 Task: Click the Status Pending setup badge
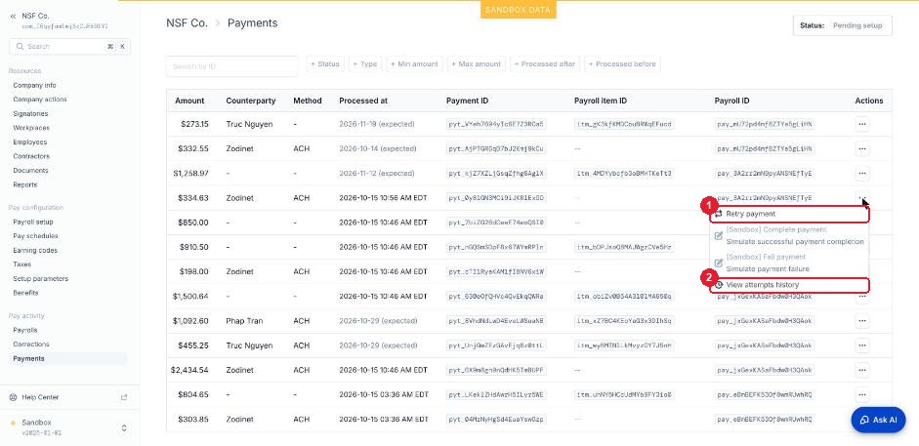[842, 25]
